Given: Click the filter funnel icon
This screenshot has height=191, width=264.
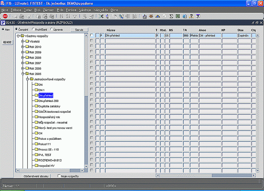Looking at the screenshot, I should [75, 16].
